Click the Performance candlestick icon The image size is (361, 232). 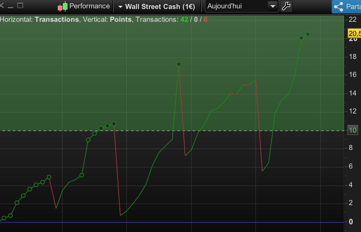pos(62,6)
